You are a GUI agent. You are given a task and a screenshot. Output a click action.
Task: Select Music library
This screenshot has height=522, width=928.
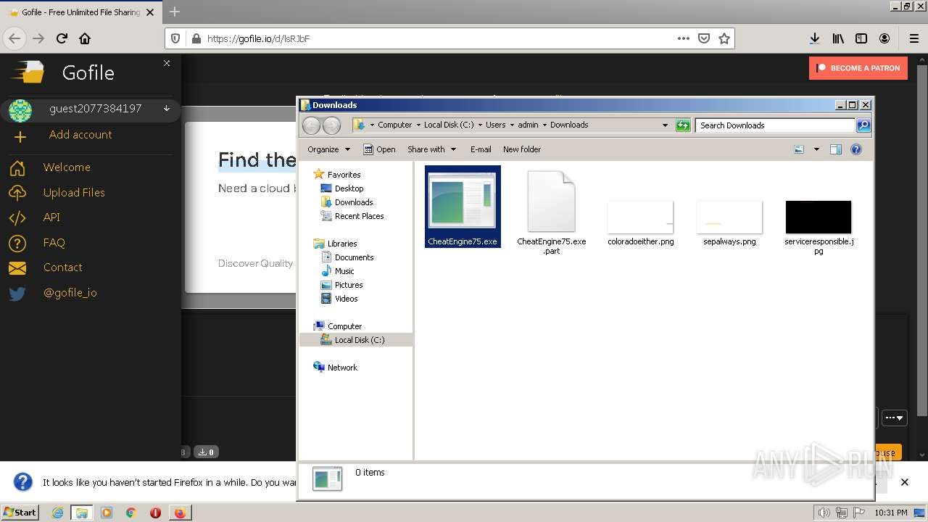click(344, 271)
